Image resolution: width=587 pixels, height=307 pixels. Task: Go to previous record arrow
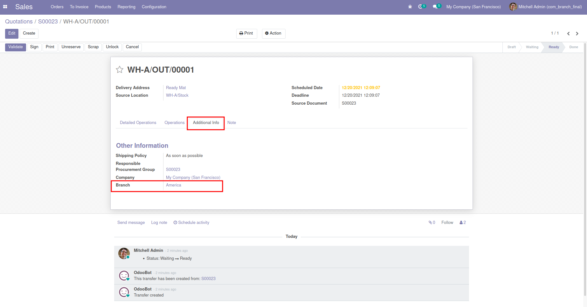point(568,34)
